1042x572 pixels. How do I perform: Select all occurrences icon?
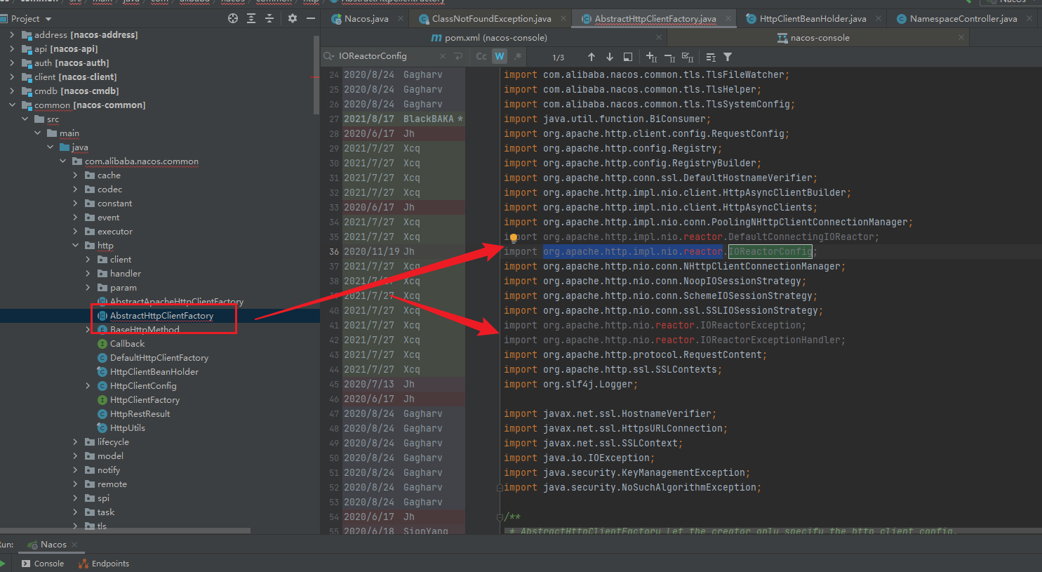point(688,57)
